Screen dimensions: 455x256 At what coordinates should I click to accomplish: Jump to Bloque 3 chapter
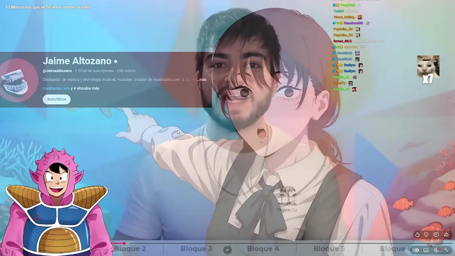click(x=196, y=249)
